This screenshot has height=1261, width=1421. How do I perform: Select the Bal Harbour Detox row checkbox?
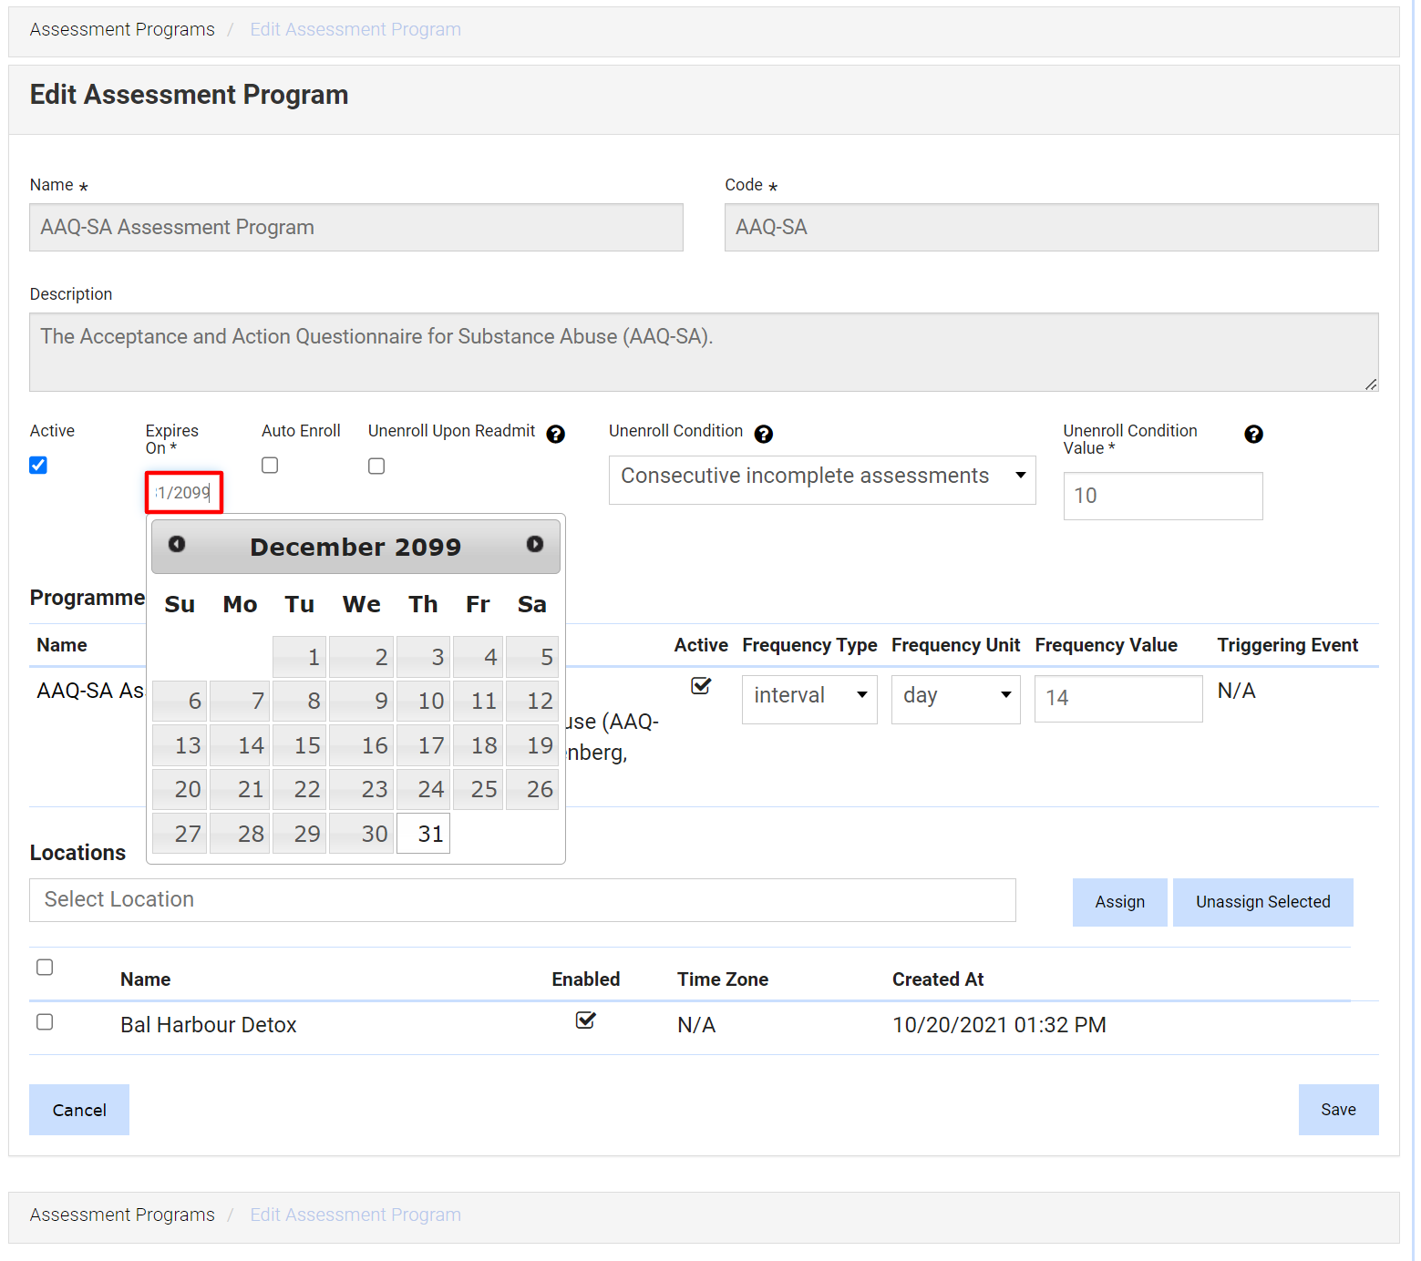(x=45, y=1022)
